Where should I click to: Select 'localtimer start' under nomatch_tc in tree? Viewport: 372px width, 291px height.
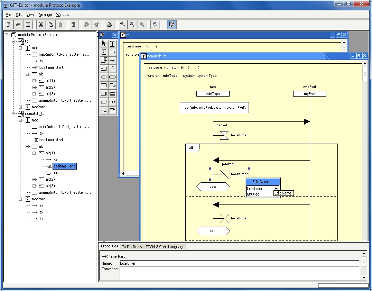[x=51, y=140]
